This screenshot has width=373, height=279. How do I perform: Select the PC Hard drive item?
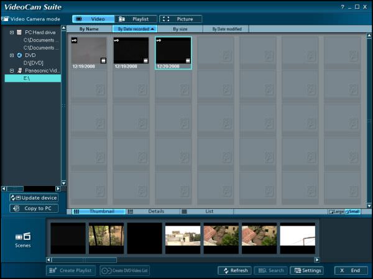[x=40, y=32]
